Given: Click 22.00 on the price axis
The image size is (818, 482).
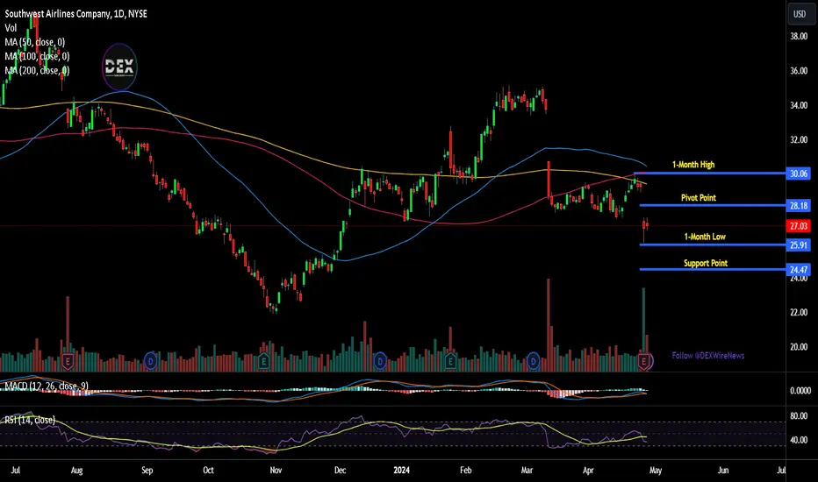Looking at the screenshot, I should click(x=799, y=312).
